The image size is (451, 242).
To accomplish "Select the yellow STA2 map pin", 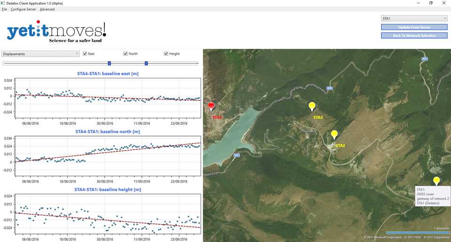I will (334, 135).
